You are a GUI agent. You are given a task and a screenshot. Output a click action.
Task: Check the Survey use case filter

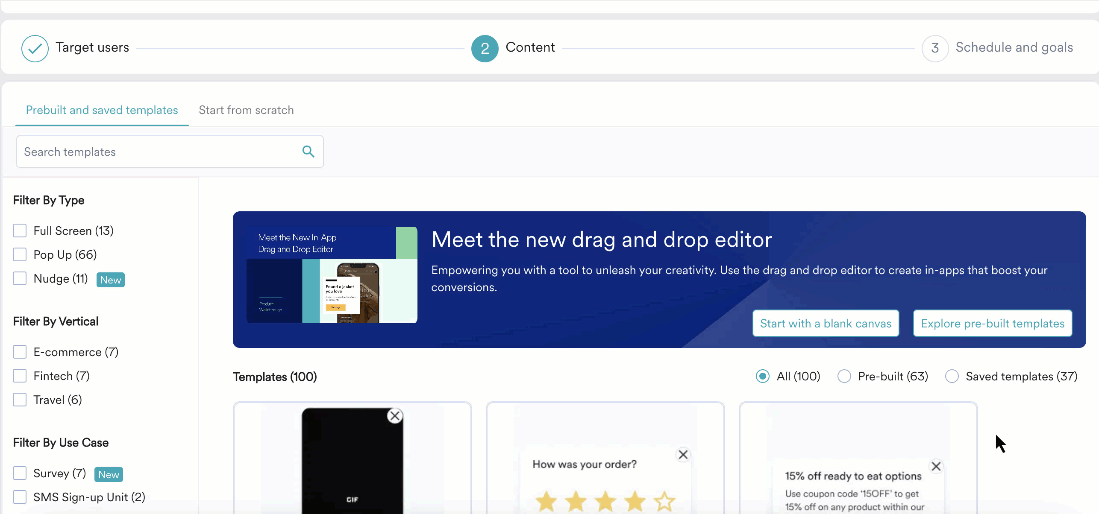point(20,473)
